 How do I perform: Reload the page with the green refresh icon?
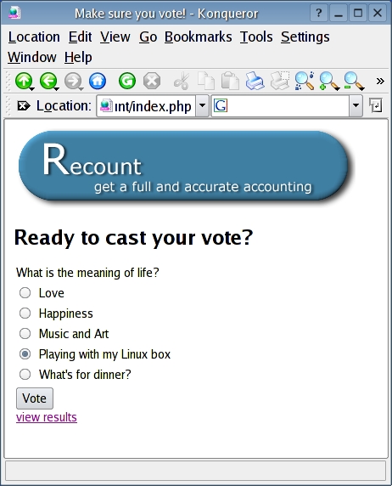coord(127,81)
